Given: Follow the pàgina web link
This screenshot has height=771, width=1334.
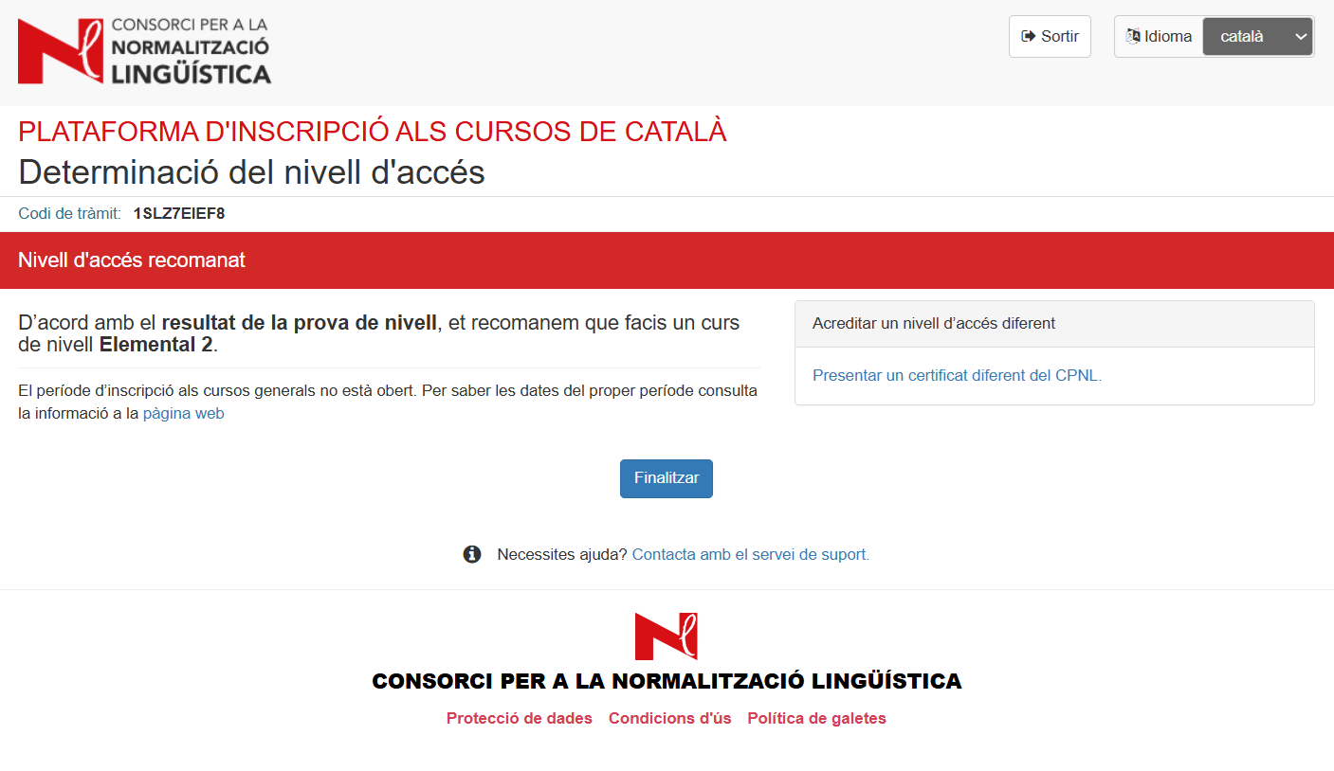Looking at the screenshot, I should (x=183, y=414).
